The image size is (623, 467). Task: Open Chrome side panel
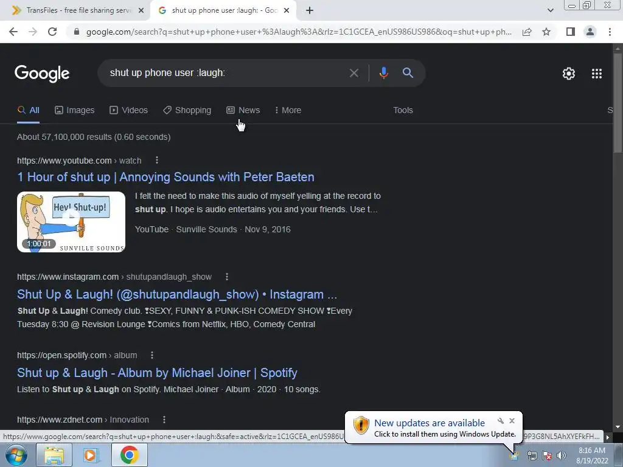point(571,32)
